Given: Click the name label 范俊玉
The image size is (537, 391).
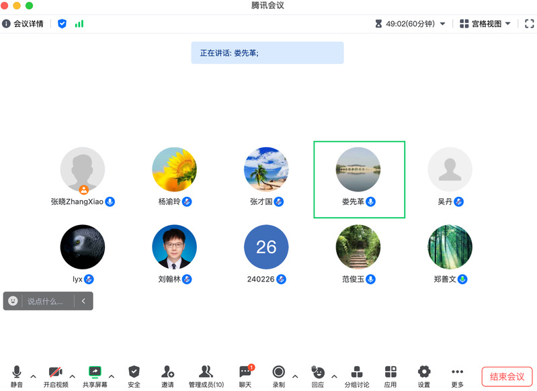Looking at the screenshot, I should point(353,279).
